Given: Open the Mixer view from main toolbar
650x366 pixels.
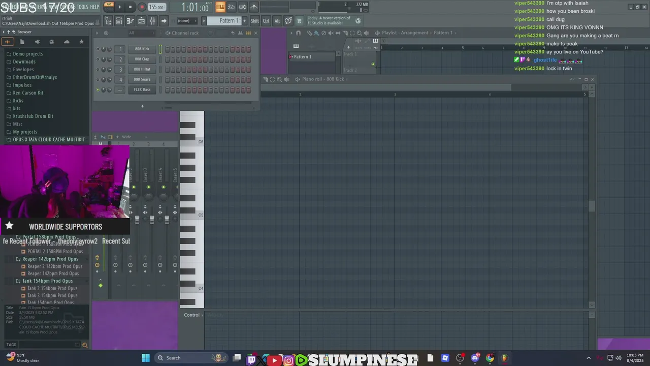Looking at the screenshot, I should 152,21.
